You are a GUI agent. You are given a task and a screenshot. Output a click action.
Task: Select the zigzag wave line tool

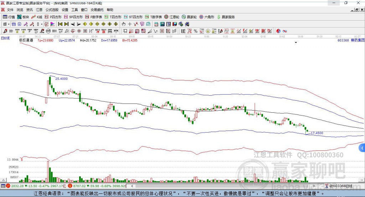(155, 31)
